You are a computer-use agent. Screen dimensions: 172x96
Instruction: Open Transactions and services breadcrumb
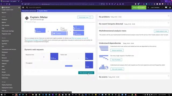29,11
